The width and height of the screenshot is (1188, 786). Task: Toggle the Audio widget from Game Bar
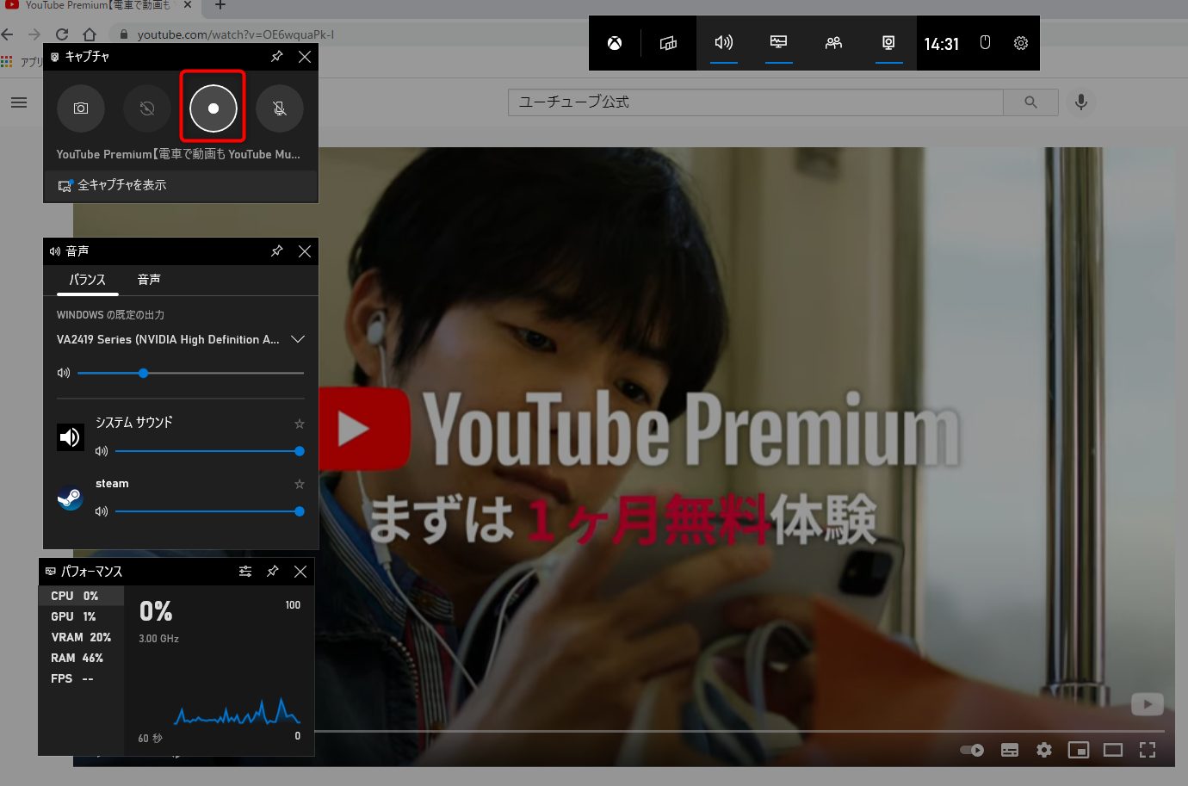(724, 43)
